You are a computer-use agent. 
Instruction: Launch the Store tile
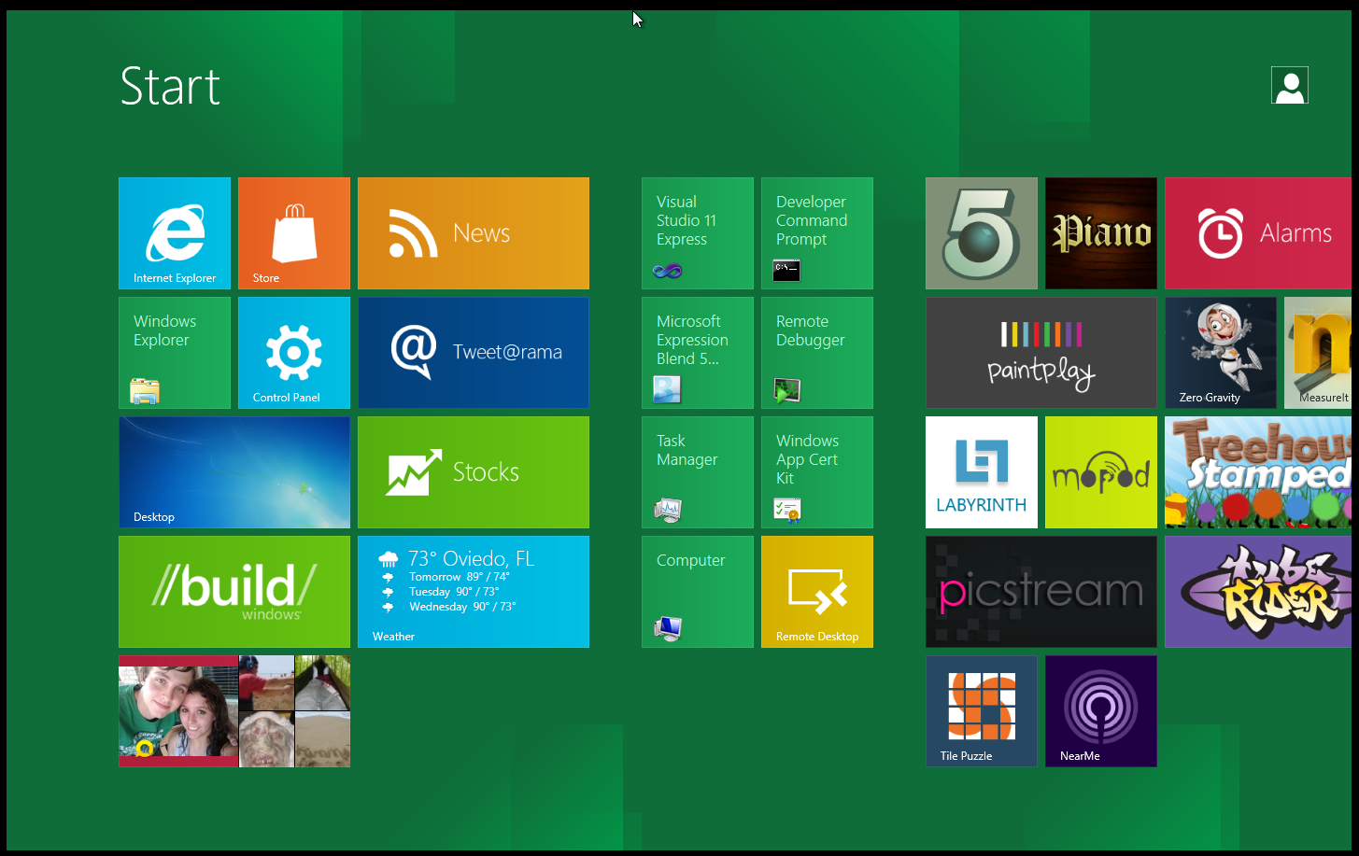point(294,233)
